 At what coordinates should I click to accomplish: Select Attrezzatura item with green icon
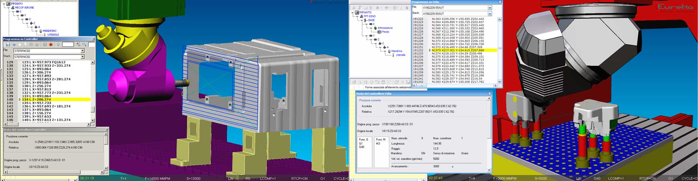(385, 28)
